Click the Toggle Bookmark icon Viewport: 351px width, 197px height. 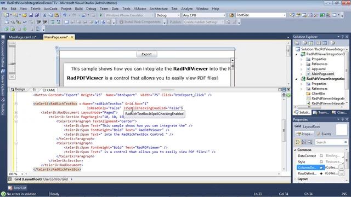66,22
